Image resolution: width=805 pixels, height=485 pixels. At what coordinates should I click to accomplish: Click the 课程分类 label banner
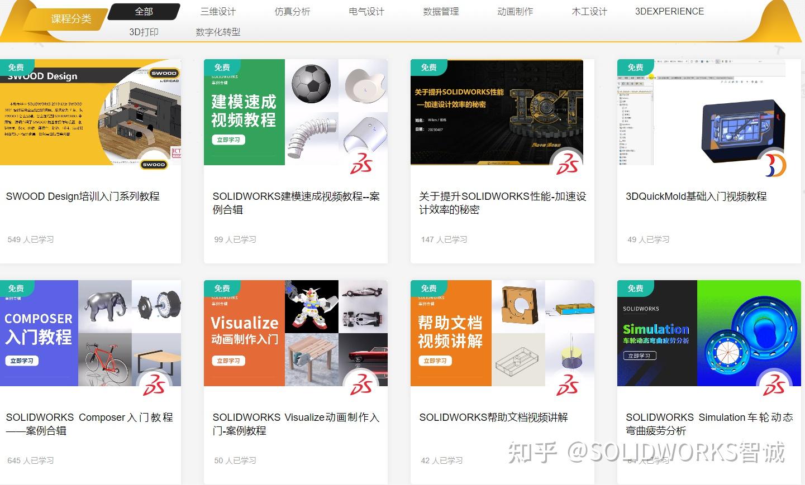(x=66, y=18)
